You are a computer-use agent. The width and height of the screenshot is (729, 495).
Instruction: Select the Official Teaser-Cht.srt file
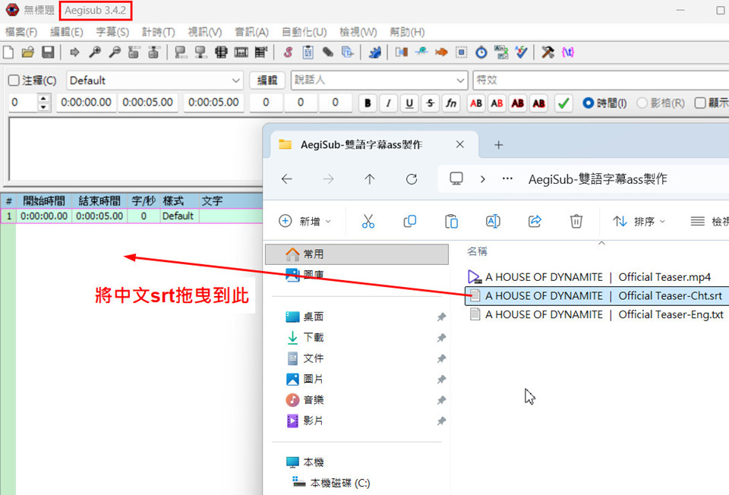[603, 295]
